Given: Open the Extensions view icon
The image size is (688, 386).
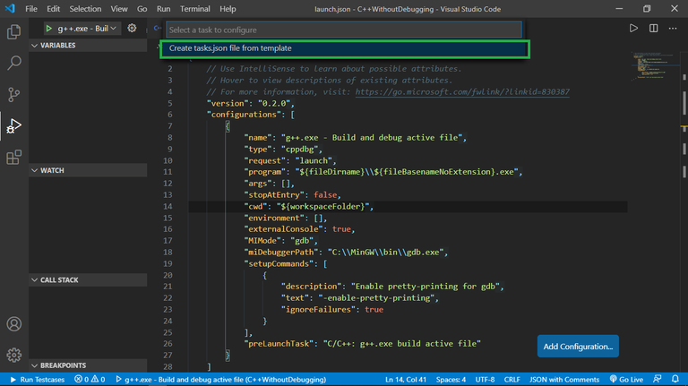Looking at the screenshot, I should click(x=14, y=158).
